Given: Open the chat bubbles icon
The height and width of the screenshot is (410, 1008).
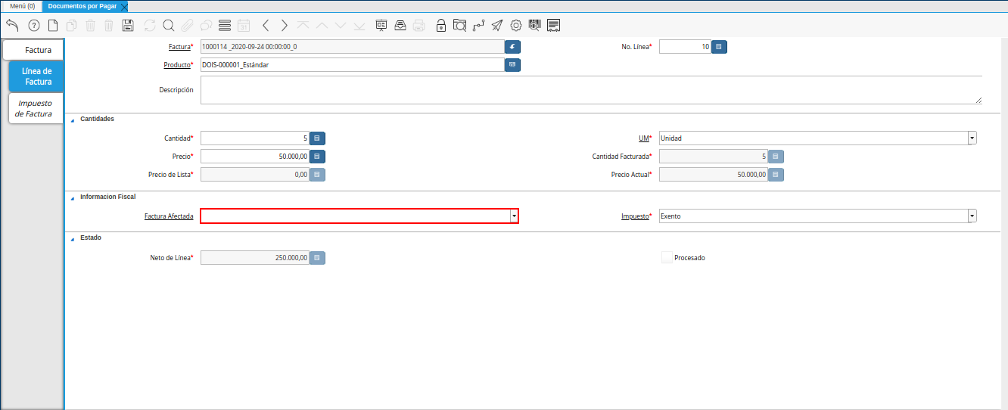Looking at the screenshot, I should (x=205, y=25).
